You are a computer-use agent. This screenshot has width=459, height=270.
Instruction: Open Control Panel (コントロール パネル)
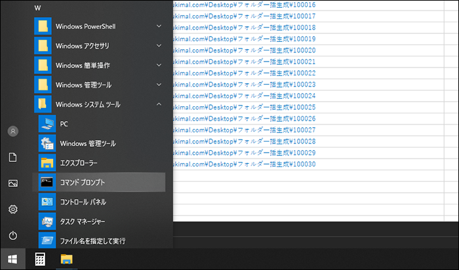pos(82,202)
